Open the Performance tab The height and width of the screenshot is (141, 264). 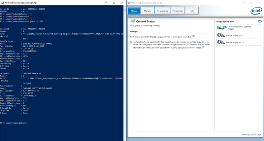pyautogui.click(x=162, y=11)
